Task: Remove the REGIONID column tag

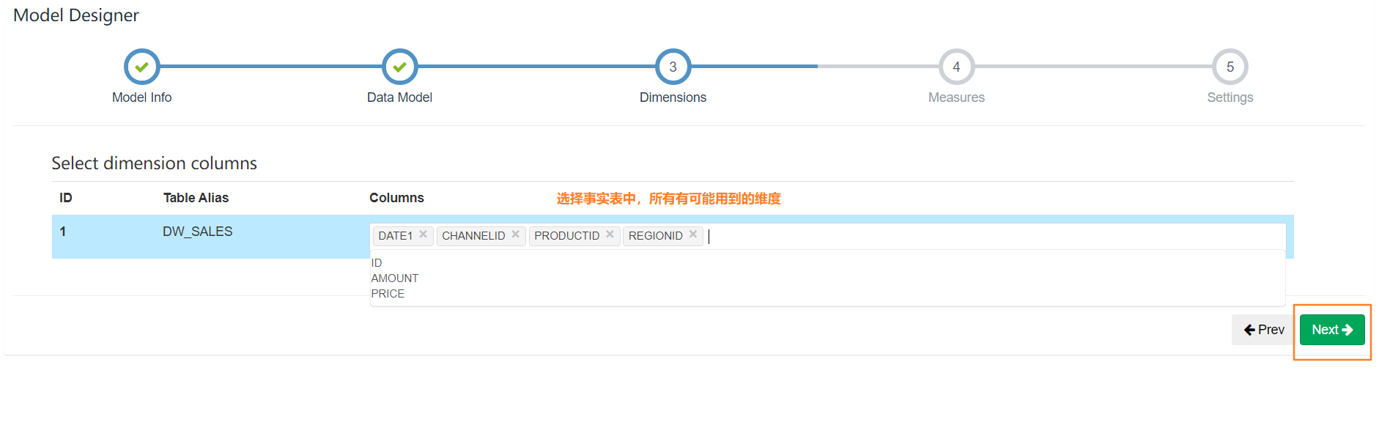Action: [x=692, y=234]
